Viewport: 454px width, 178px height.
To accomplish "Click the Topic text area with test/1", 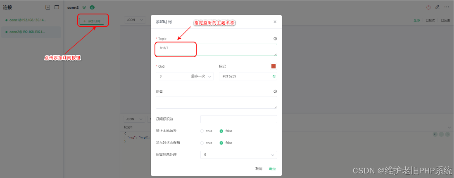I will click(216, 50).
